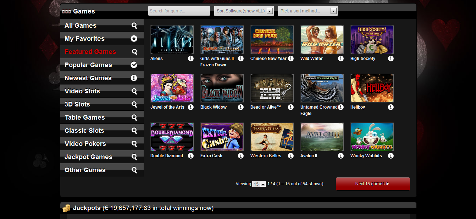Image resolution: width=476 pixels, height=219 pixels.
Task: Open the Wild Water info icon
Action: tap(341, 59)
